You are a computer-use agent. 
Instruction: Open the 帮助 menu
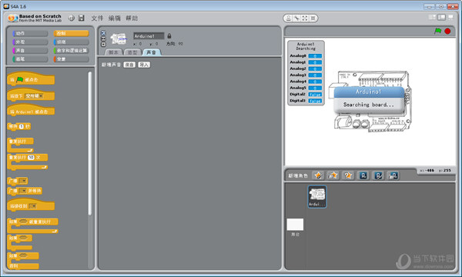tap(132, 18)
